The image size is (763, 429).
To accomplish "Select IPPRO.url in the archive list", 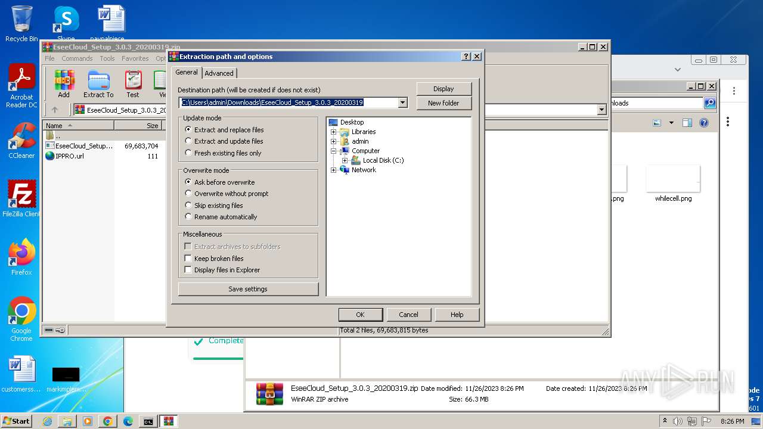I will pyautogui.click(x=70, y=156).
